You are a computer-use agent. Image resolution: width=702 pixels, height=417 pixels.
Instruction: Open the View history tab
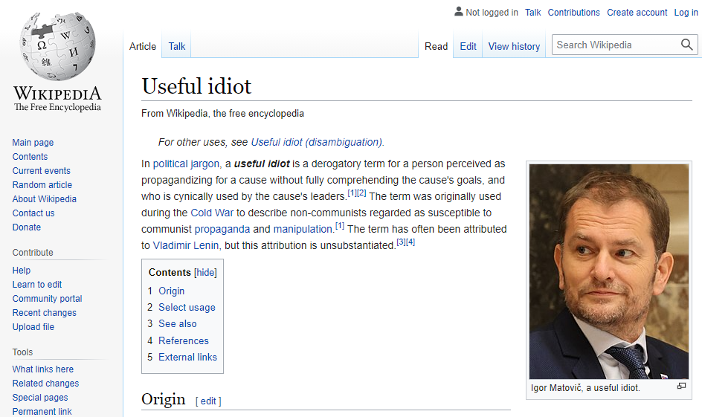click(514, 47)
